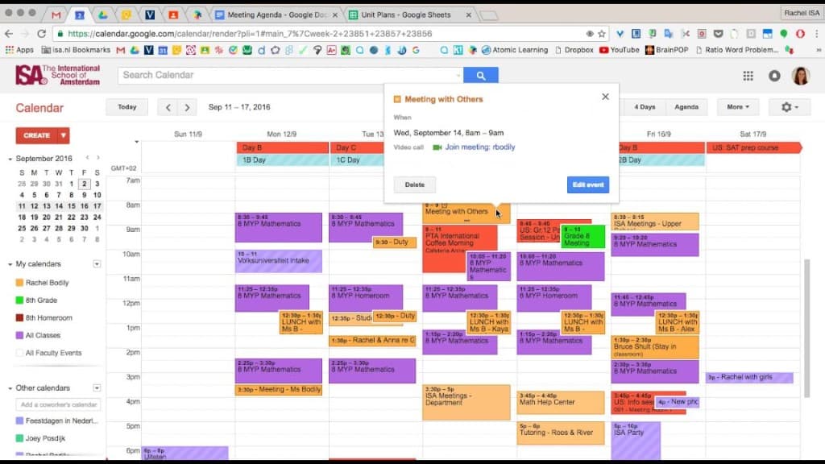Switch to the Agenda view
Viewport: 825px width, 464px height.
686,107
